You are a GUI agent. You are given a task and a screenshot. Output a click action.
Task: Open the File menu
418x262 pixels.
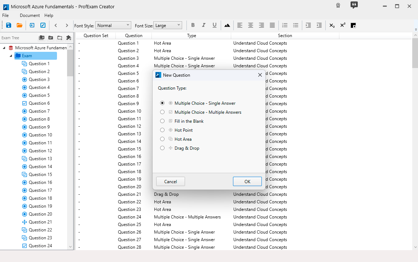[x=5, y=15]
